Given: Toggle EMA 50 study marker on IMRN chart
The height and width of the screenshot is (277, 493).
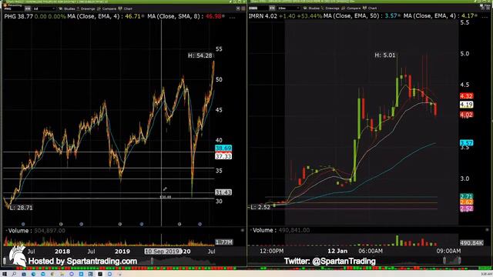Looking at the screenshot, I should 399,15.
